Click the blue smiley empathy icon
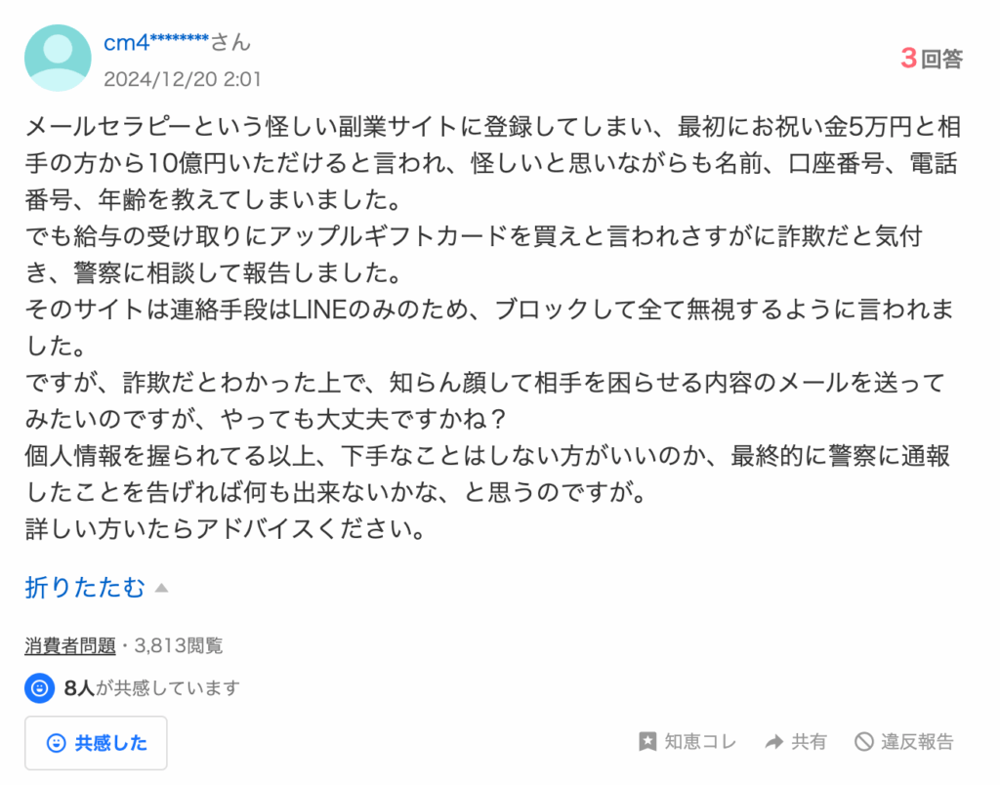The image size is (1000, 785). click(x=39, y=687)
